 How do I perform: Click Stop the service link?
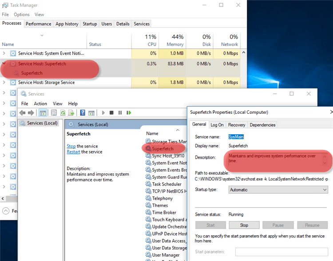[71, 146]
